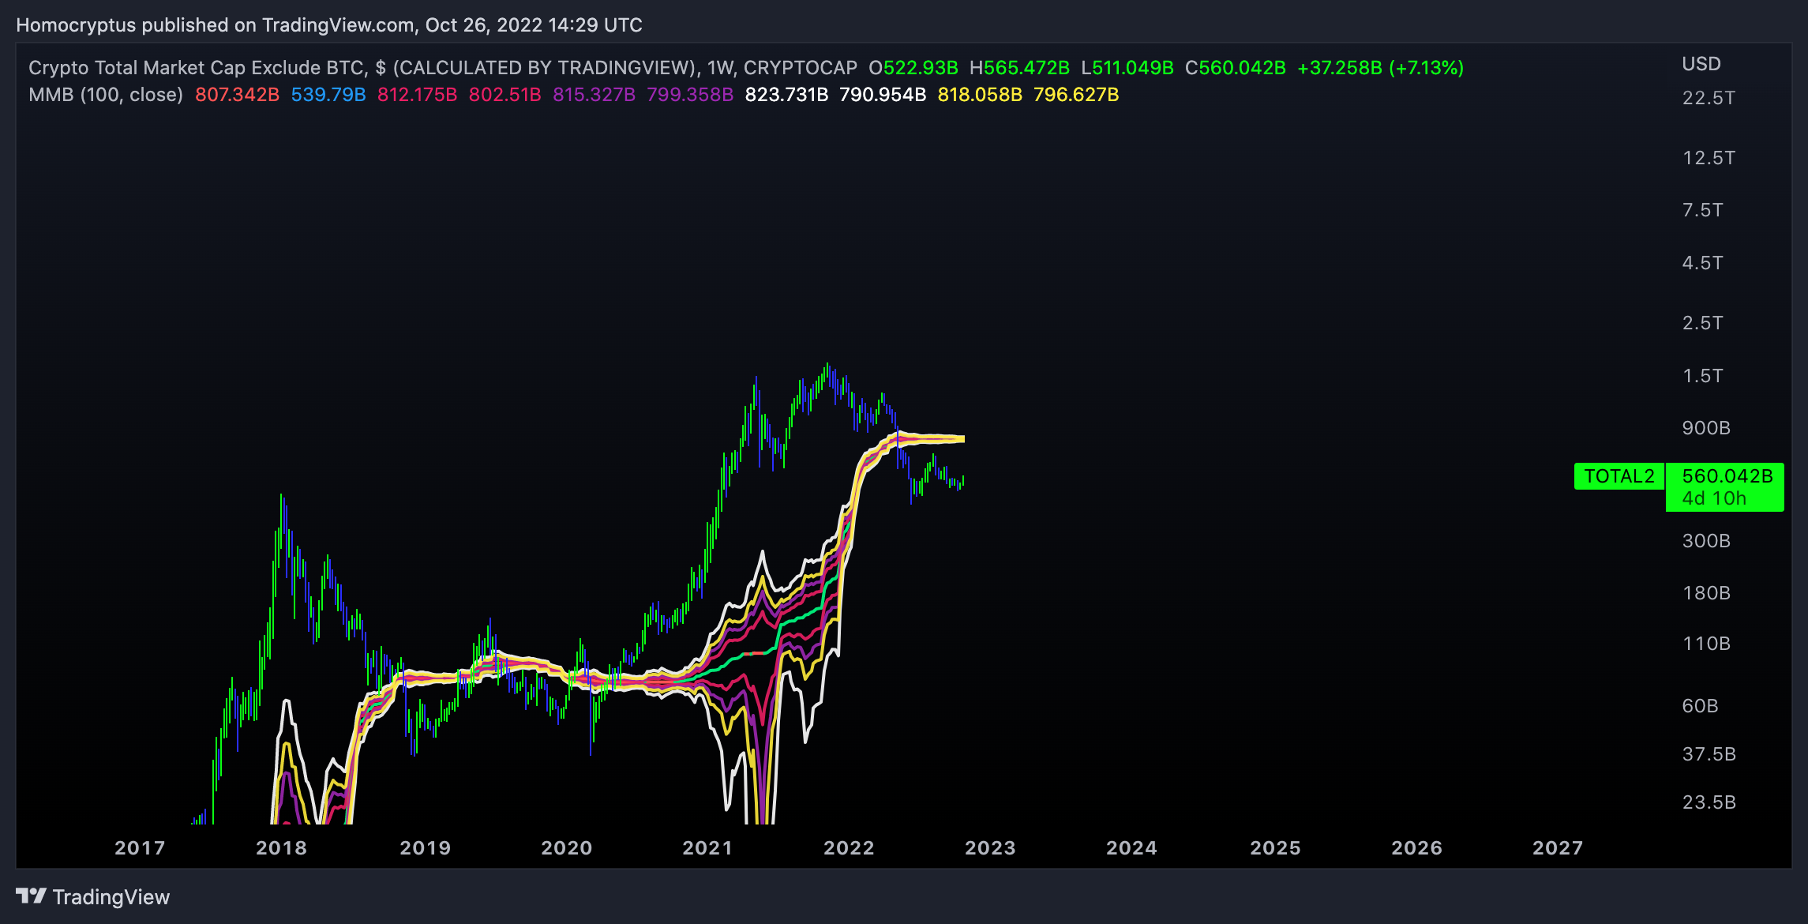This screenshot has height=924, width=1808.
Task: Click the low value L511.049B
Action: [x=1127, y=68]
